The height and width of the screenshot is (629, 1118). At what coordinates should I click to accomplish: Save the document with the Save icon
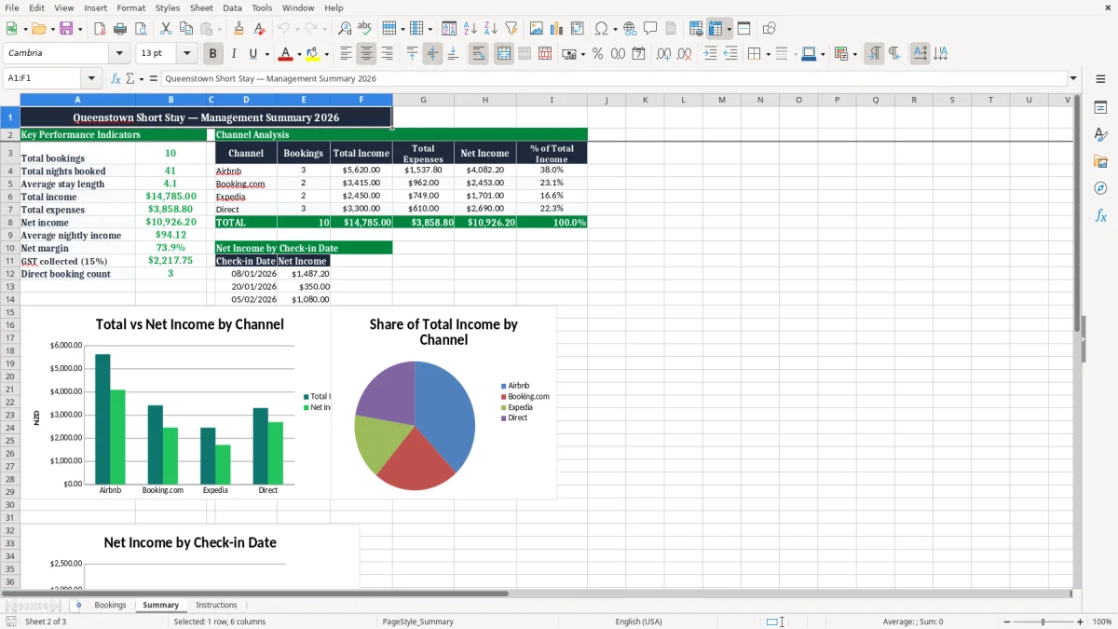click(66, 29)
